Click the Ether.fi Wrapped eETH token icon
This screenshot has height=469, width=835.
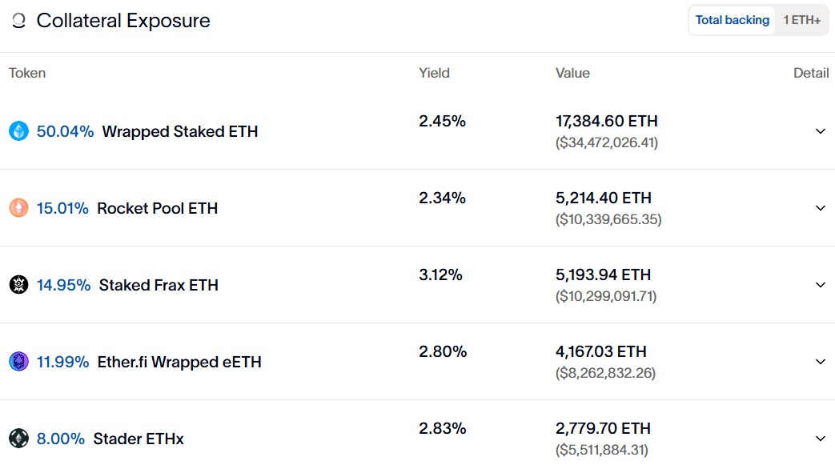click(x=18, y=362)
